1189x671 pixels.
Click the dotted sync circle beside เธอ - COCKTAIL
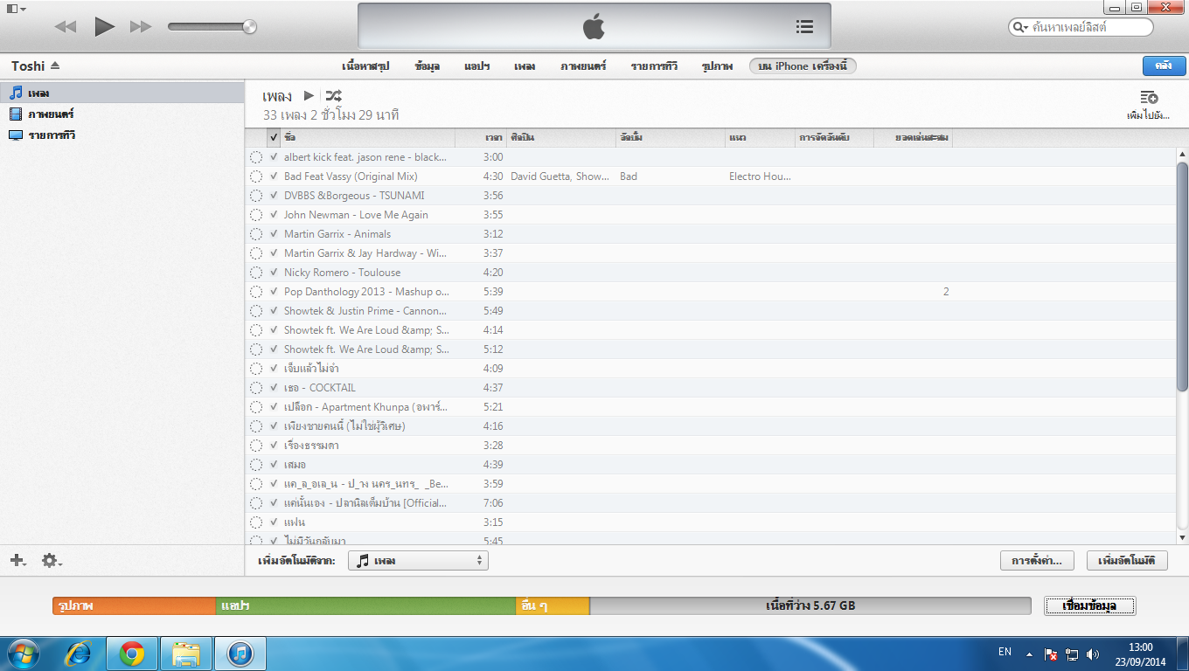(x=256, y=388)
